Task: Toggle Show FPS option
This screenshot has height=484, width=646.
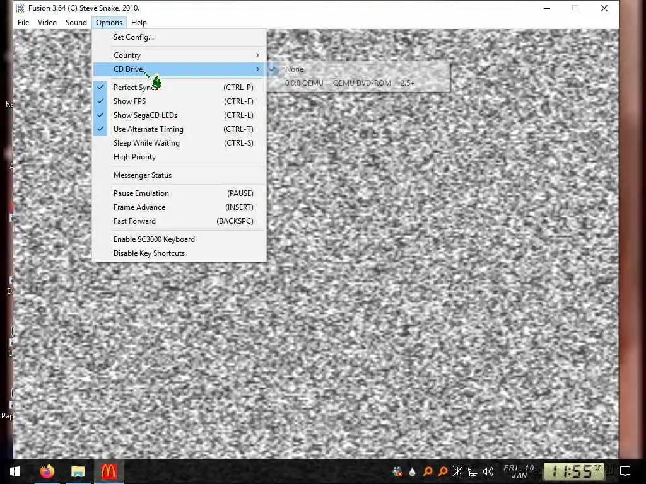Action: 180,101
